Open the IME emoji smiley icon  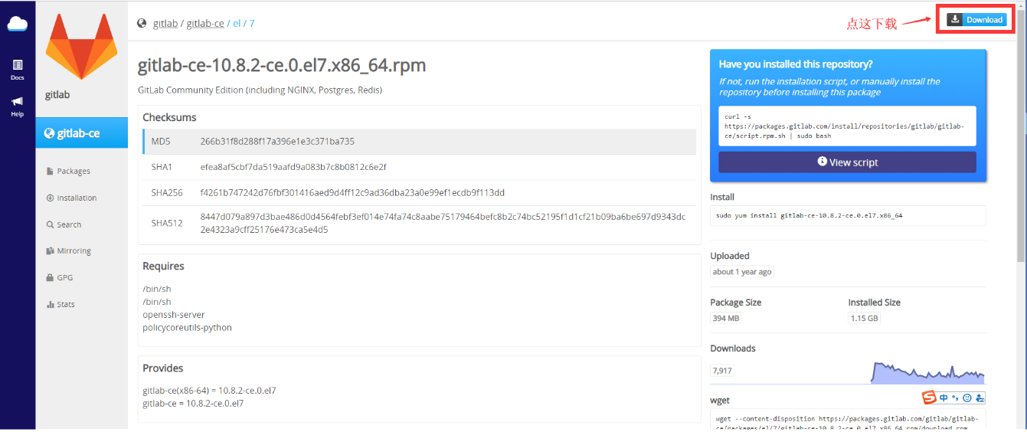coord(967,398)
